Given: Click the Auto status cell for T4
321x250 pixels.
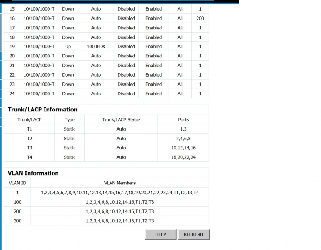Looking at the screenshot, I should tap(121, 157).
